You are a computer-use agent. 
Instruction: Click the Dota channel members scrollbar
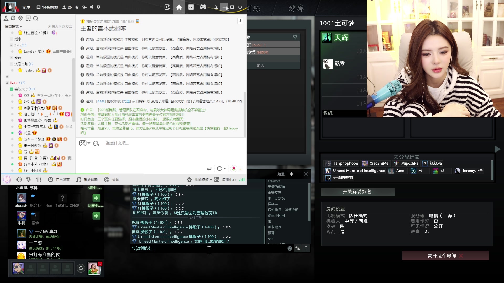pos(309,202)
